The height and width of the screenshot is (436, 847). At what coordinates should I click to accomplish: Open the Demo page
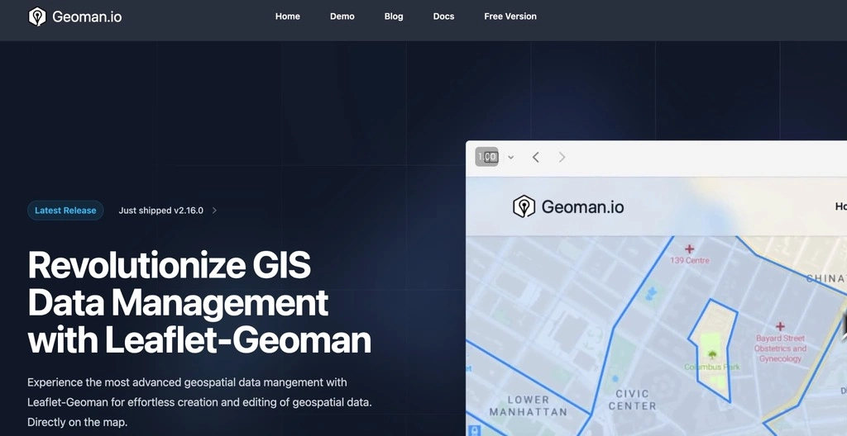pyautogui.click(x=342, y=17)
